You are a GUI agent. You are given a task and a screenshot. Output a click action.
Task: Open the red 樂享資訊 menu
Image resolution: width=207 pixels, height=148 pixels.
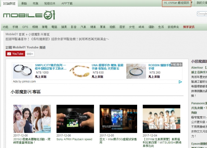(189, 27)
